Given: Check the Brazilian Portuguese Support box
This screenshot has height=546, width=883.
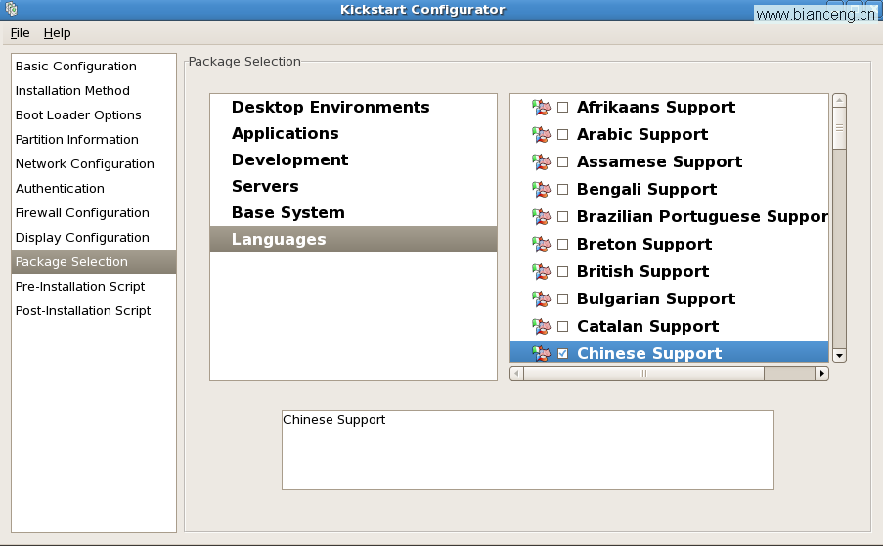Looking at the screenshot, I should click(x=562, y=217).
